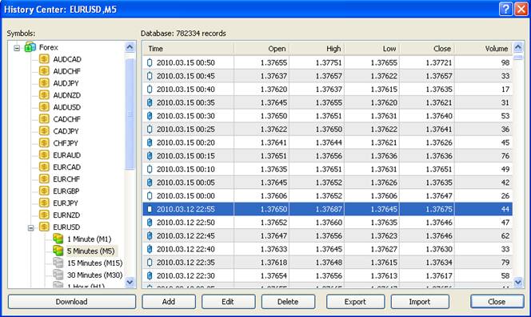Screen dimensions: 531x317
Task: Select the 2010.03.12 22:40 record time
Action: [x=186, y=249]
